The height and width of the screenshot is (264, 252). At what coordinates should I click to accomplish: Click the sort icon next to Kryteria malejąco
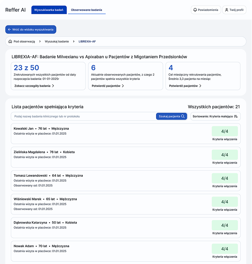pos(236,116)
